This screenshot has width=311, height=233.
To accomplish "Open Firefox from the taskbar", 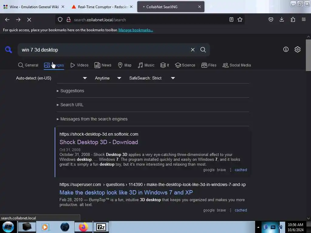I will point(84,227).
